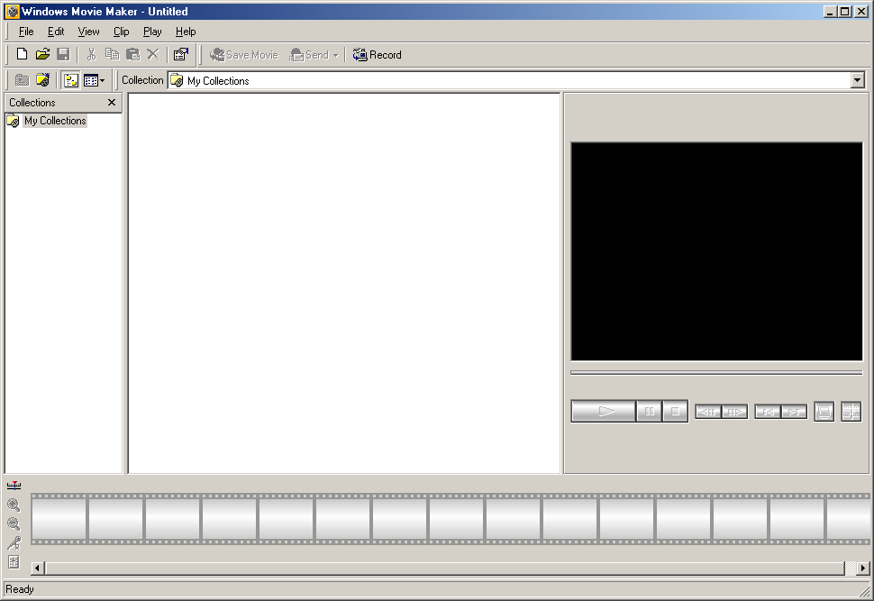Click the monitor seek bar
This screenshot has height=601, width=874.
(716, 372)
